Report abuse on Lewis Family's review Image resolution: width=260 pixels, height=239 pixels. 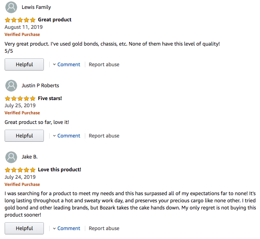pyautogui.click(x=104, y=64)
